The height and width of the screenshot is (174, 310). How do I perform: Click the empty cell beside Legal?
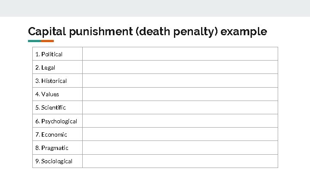(x=180, y=67)
